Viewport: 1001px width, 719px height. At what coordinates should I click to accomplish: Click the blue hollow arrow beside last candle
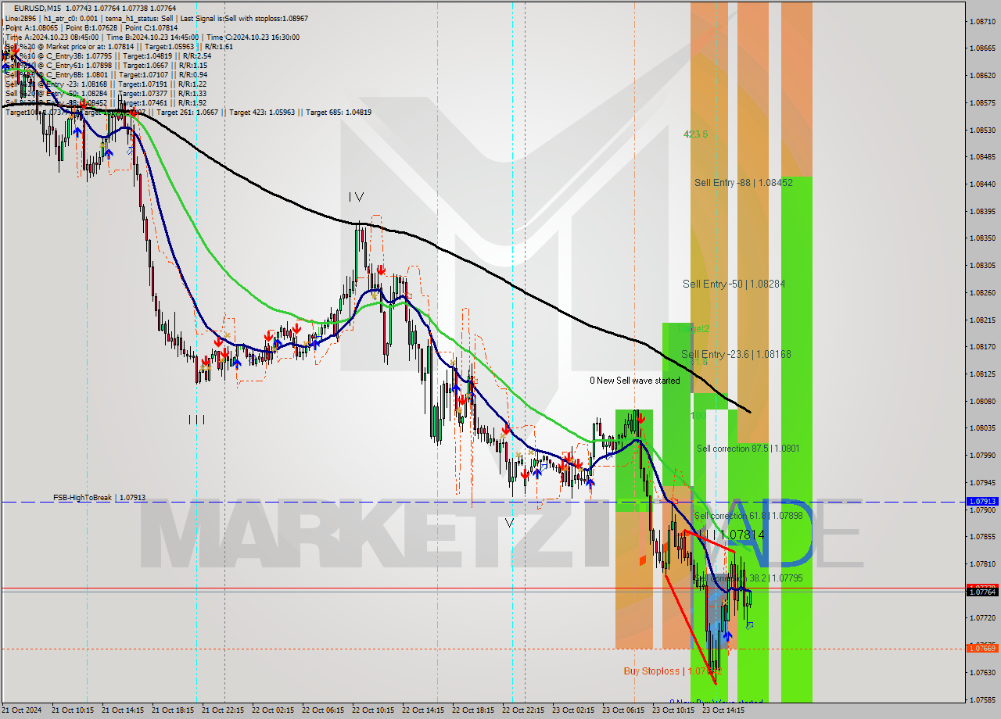pos(750,624)
